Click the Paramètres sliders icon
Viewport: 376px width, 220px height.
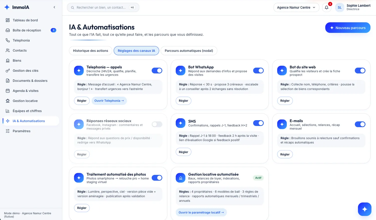[x=8, y=131]
